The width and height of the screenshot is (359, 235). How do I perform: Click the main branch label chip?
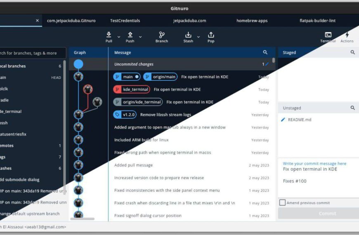[x=127, y=77]
